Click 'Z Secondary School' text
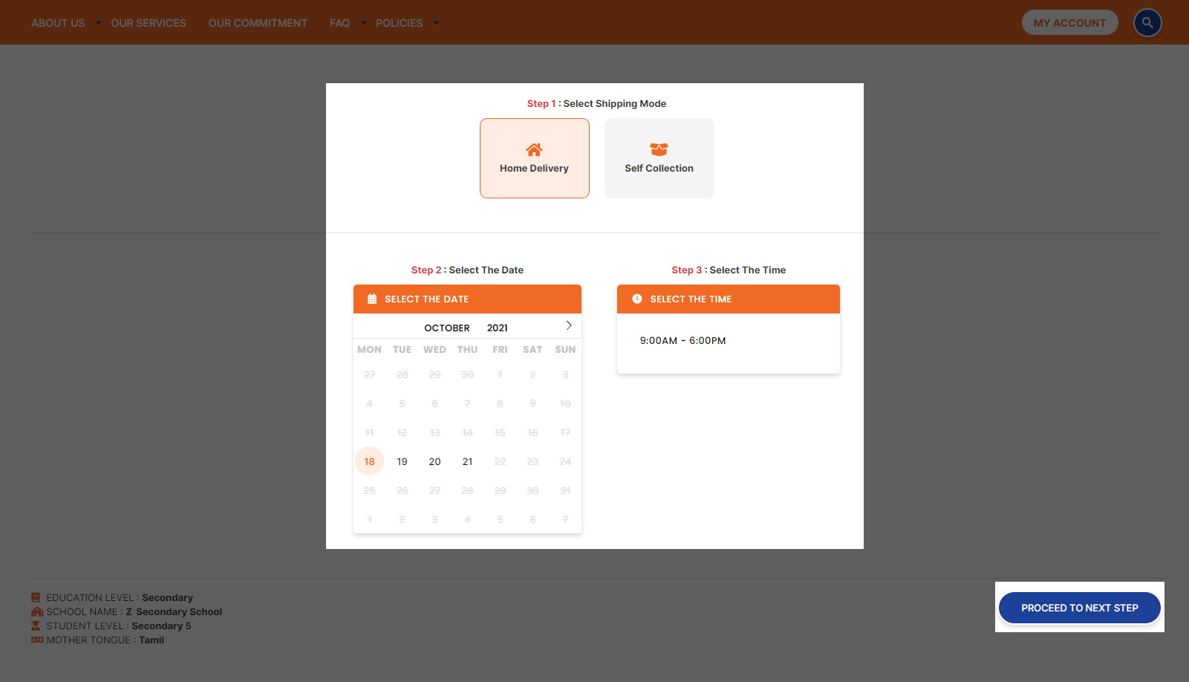This screenshot has width=1189, height=682. click(174, 611)
